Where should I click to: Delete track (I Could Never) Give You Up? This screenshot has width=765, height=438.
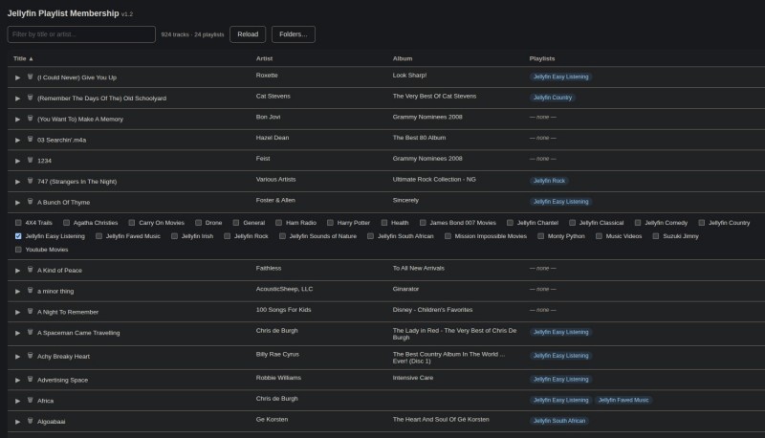pyautogui.click(x=31, y=77)
